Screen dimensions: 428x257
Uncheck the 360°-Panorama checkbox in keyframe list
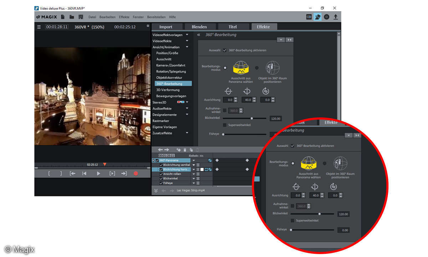pyautogui.click(x=157, y=161)
